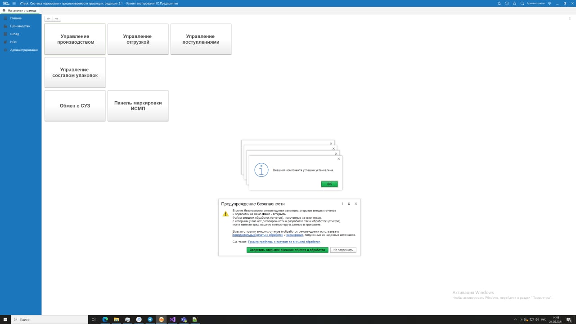Click the back arrow navigation button
Screen dimensions: 576x324
[49, 18]
